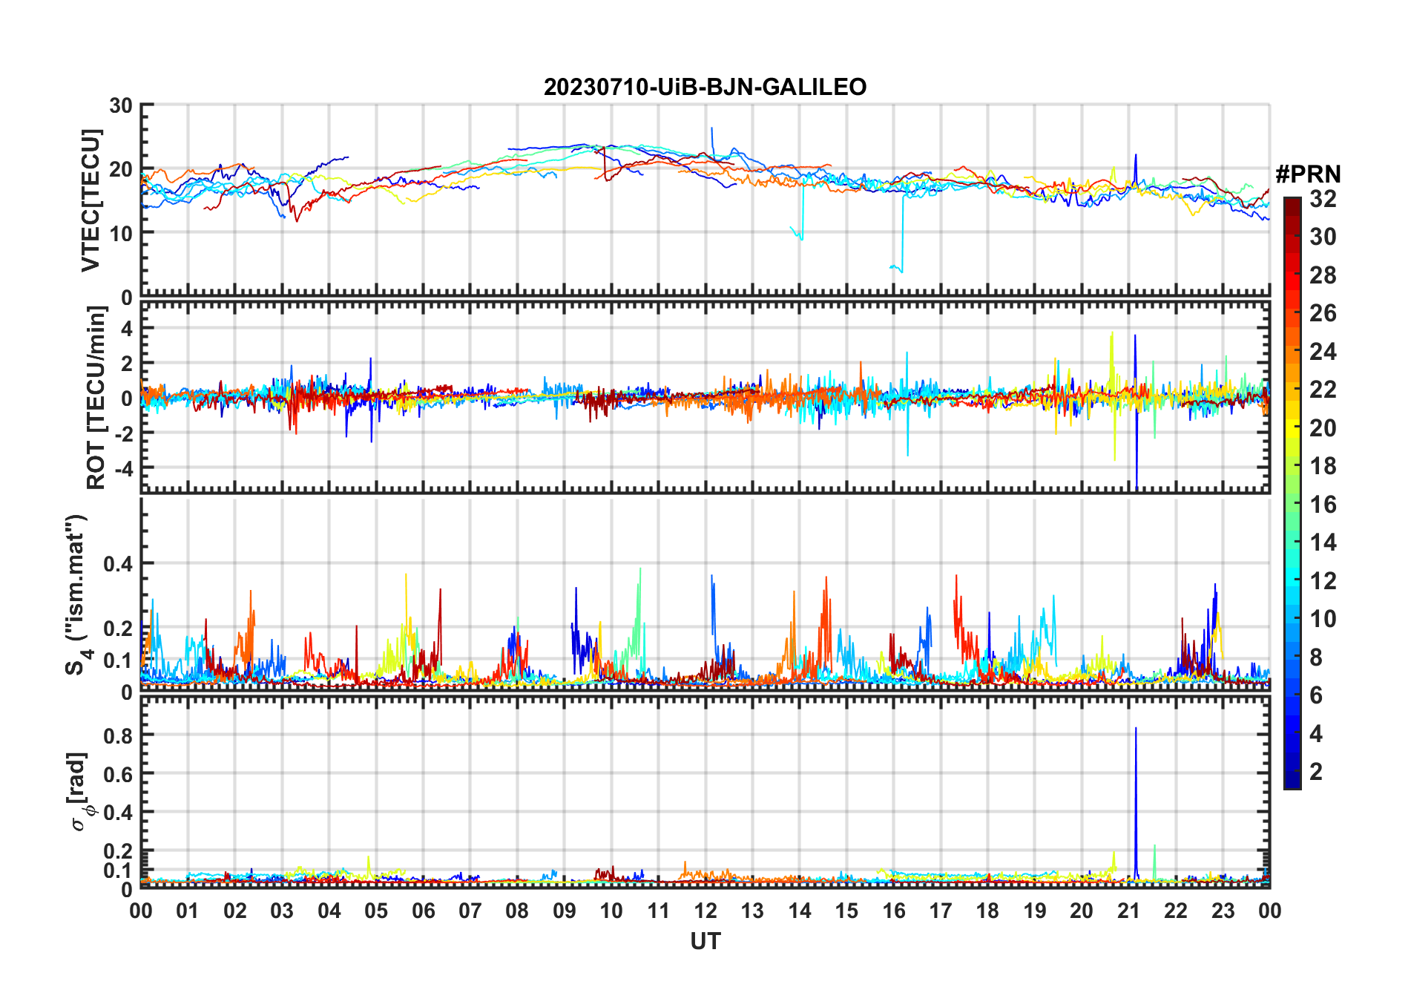This screenshot has width=1411, height=987.
Task: Click colorbar tick label "8"
Action: 1316,657
